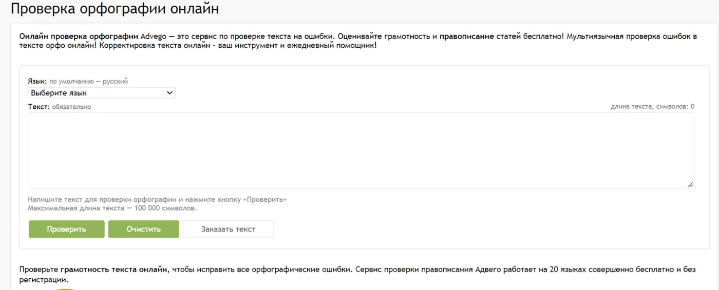This screenshot has width=719, height=290.
Task: Click the "Язык:" field label
Action: [x=37, y=81]
